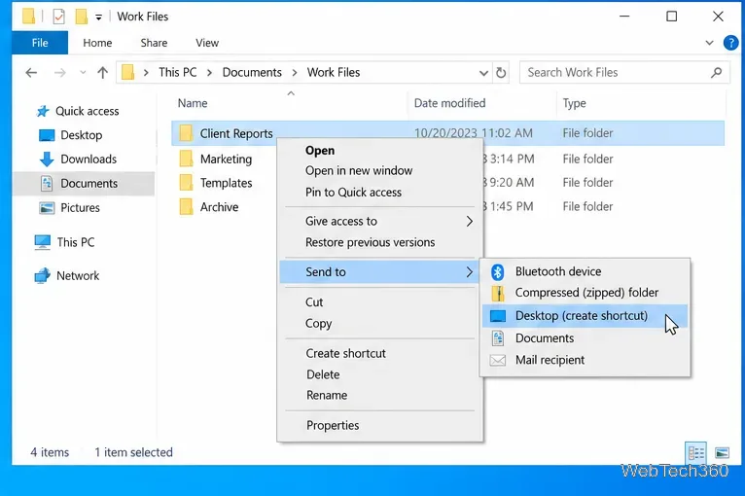Click Work Files in the breadcrumb path
This screenshot has width=745, height=496.
(x=334, y=73)
